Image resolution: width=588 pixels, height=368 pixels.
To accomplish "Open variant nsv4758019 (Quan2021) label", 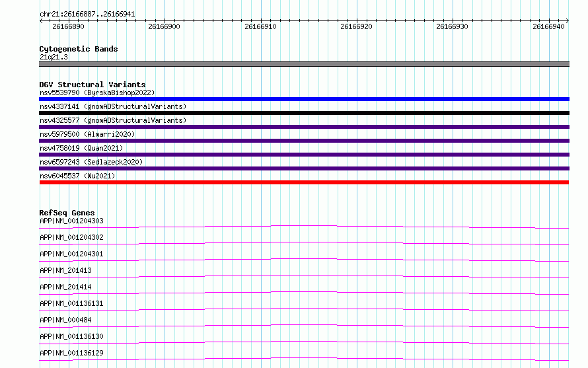I will 81,148.
